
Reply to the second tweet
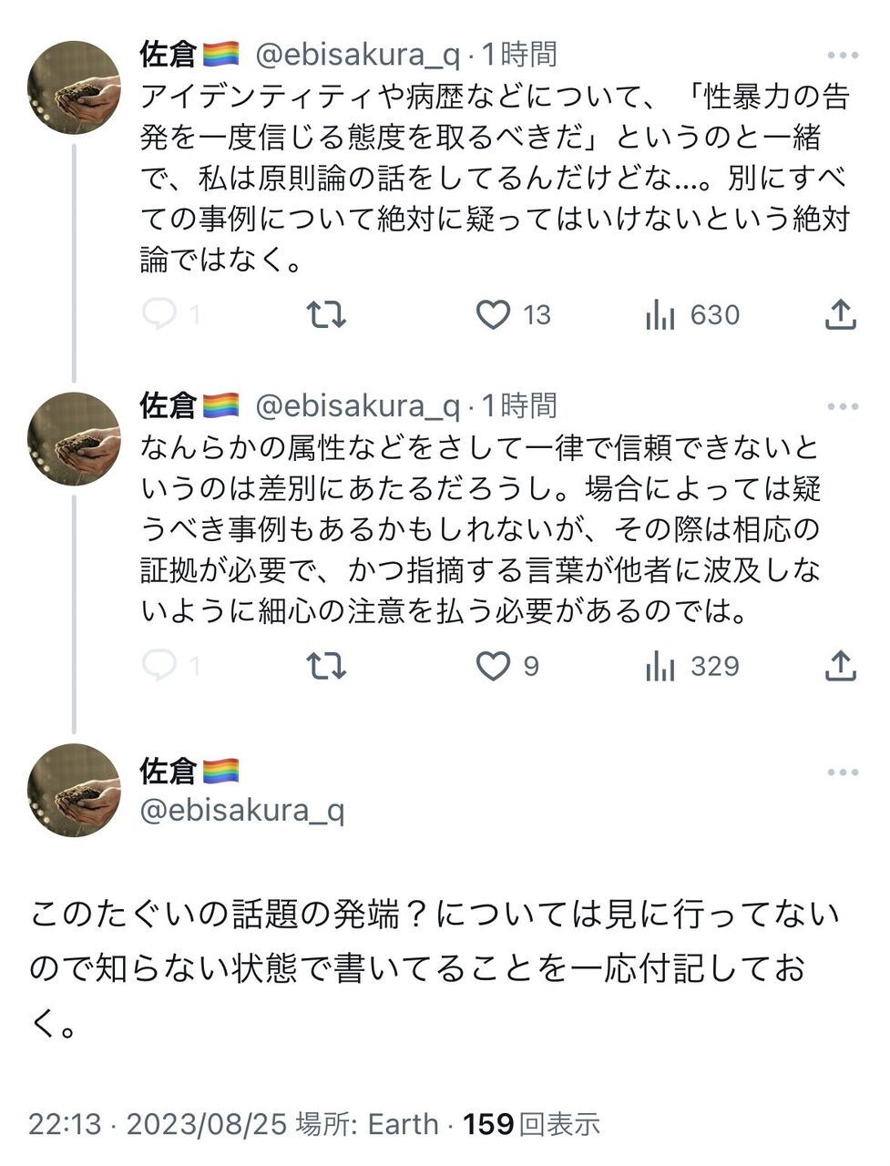160,666
